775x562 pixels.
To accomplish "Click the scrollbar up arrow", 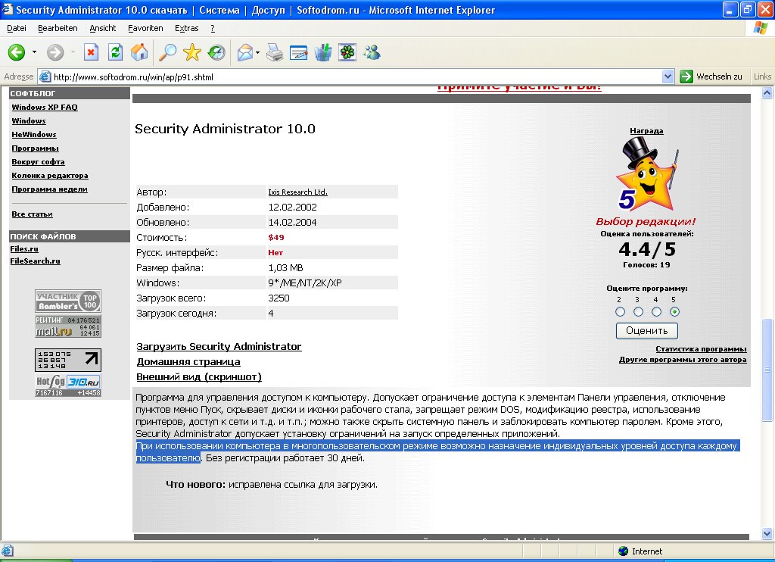I will [x=767, y=93].
